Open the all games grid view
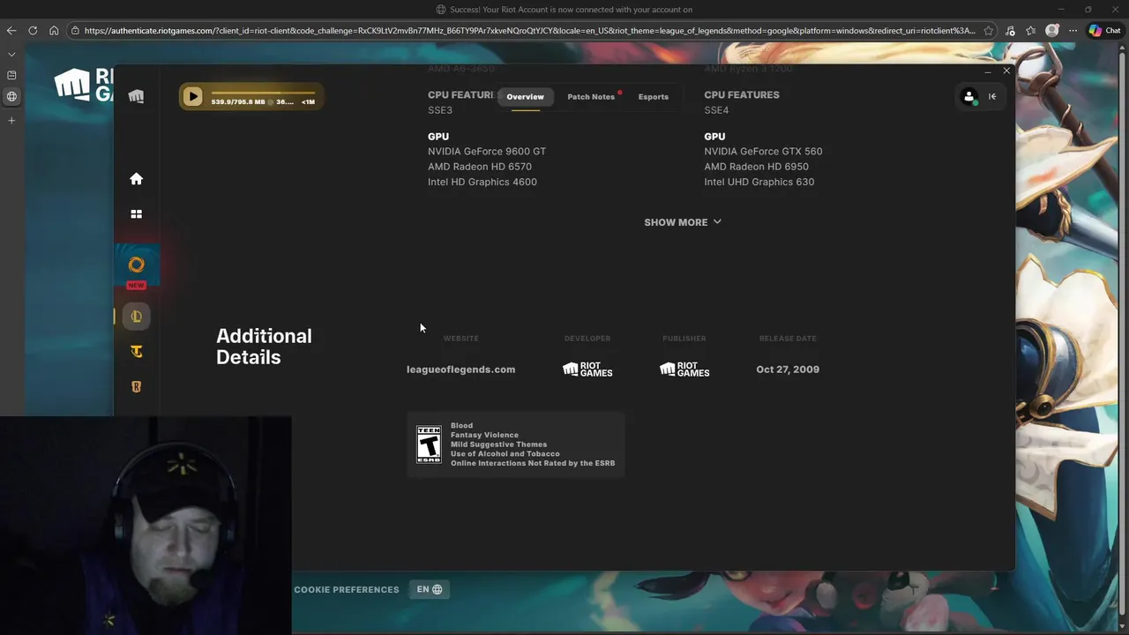 click(136, 214)
